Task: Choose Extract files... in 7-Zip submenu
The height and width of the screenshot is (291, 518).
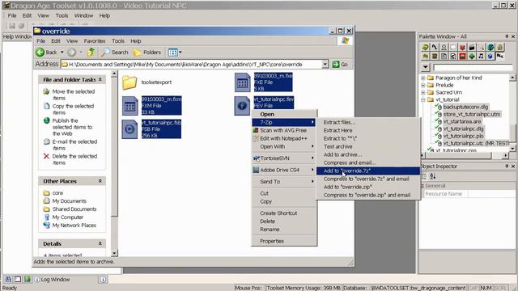Action: (x=368, y=122)
